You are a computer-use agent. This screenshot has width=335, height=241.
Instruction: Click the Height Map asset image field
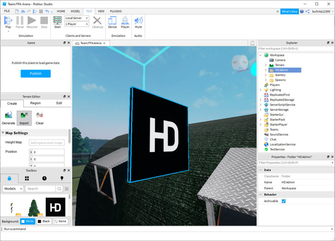(46, 143)
